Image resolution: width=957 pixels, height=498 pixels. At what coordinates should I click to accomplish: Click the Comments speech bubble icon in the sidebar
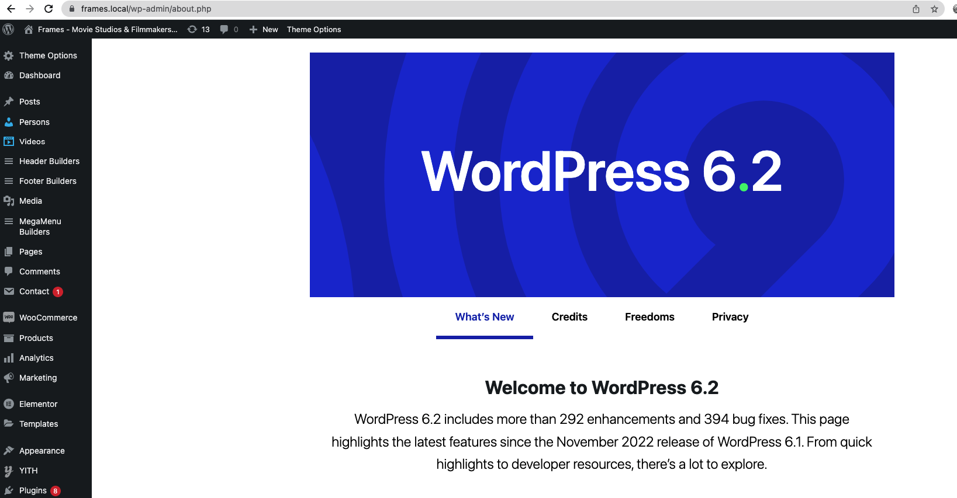coord(9,271)
